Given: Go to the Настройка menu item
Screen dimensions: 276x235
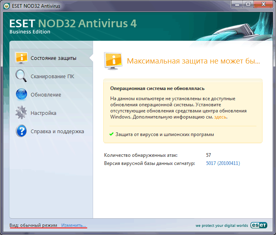Looking at the screenshot, I should pos(43,113).
